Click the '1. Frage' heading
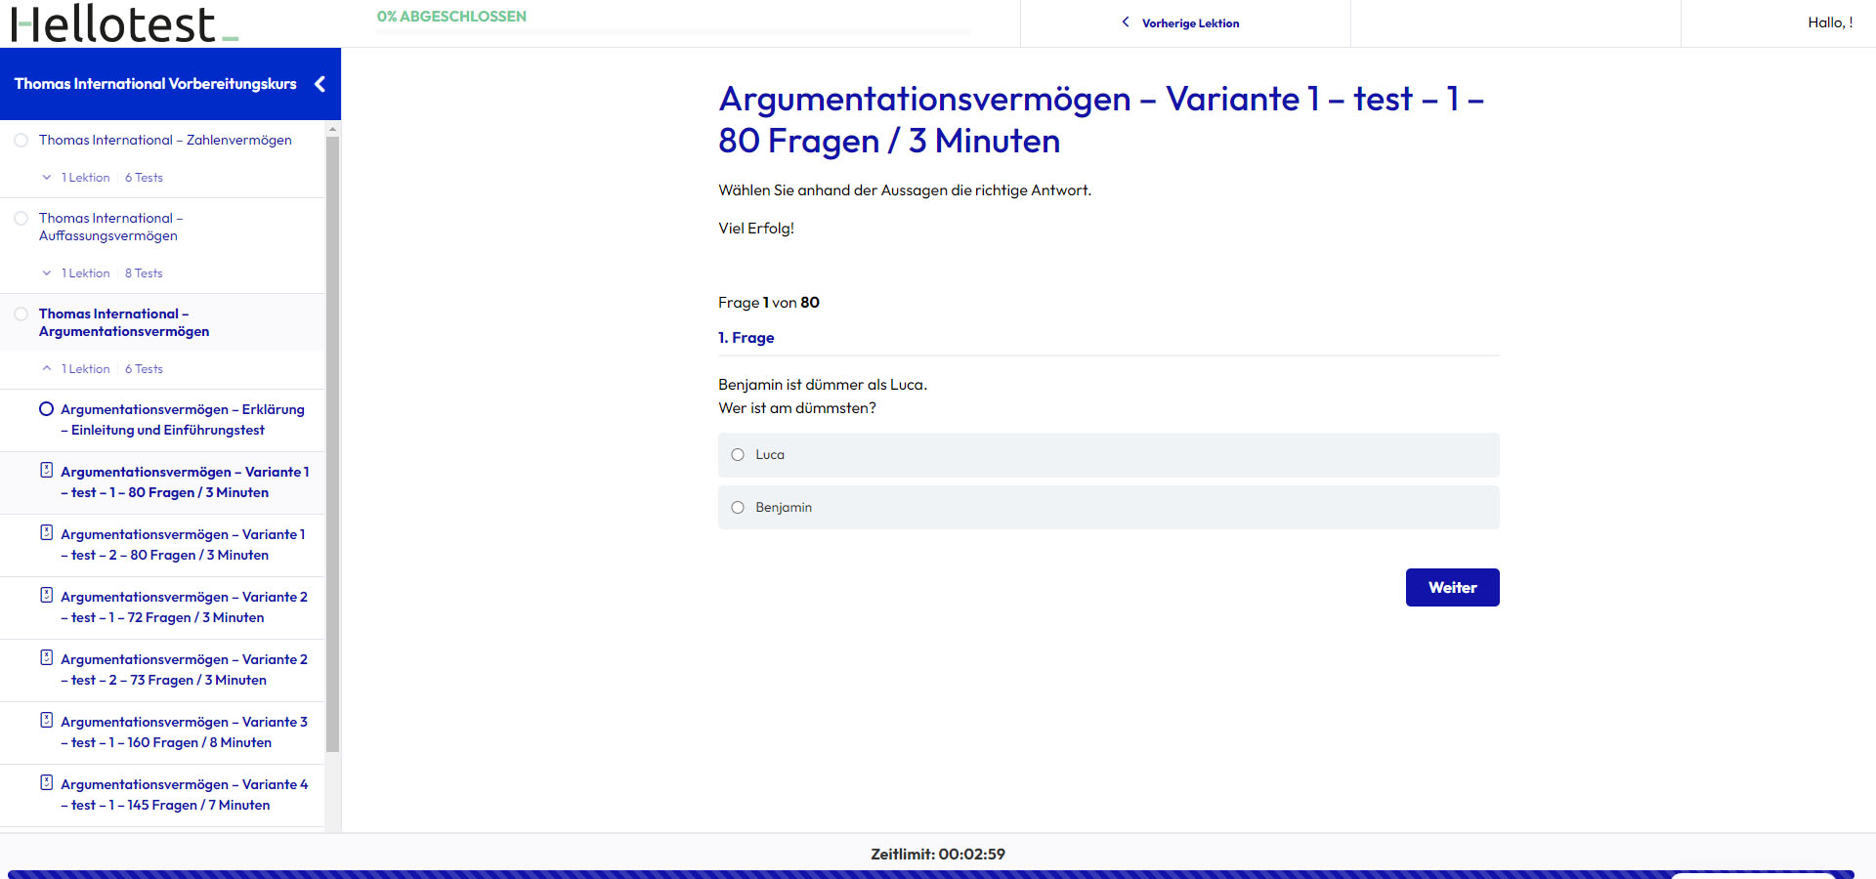1876x879 pixels. tap(746, 338)
